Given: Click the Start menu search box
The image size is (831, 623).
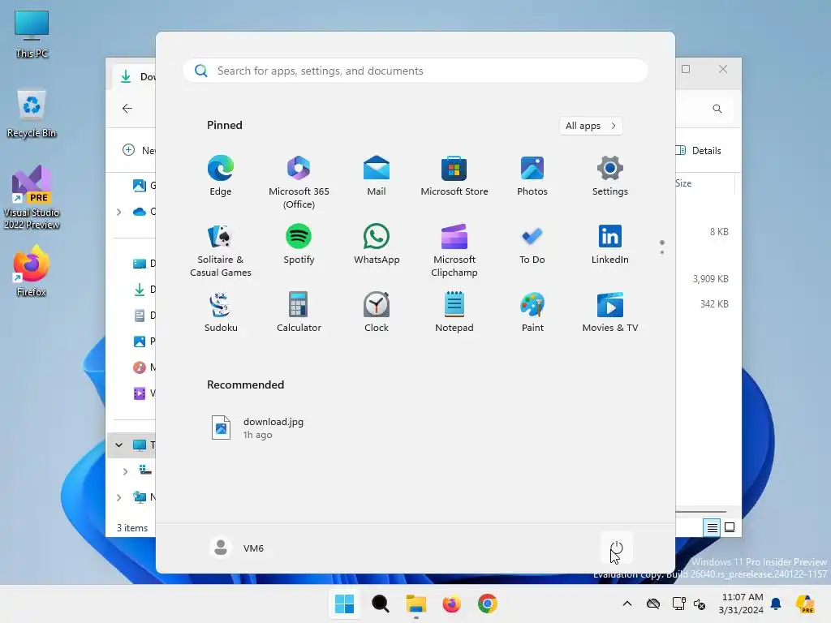Looking at the screenshot, I should pos(415,71).
